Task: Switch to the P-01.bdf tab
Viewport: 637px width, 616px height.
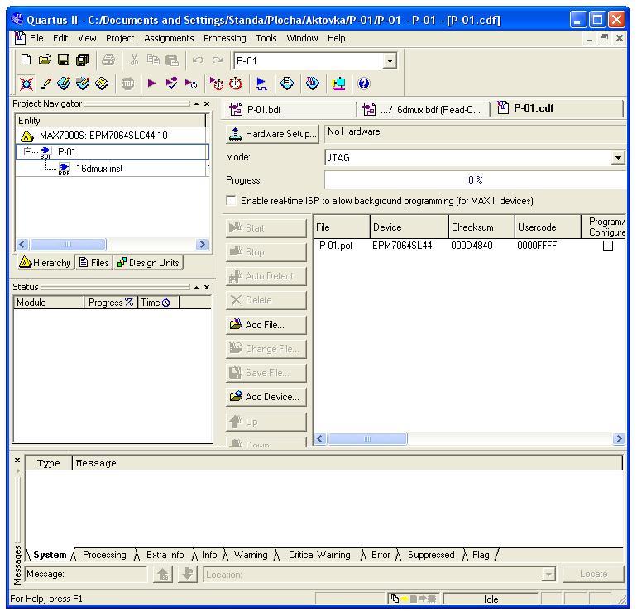Action: click(290, 110)
